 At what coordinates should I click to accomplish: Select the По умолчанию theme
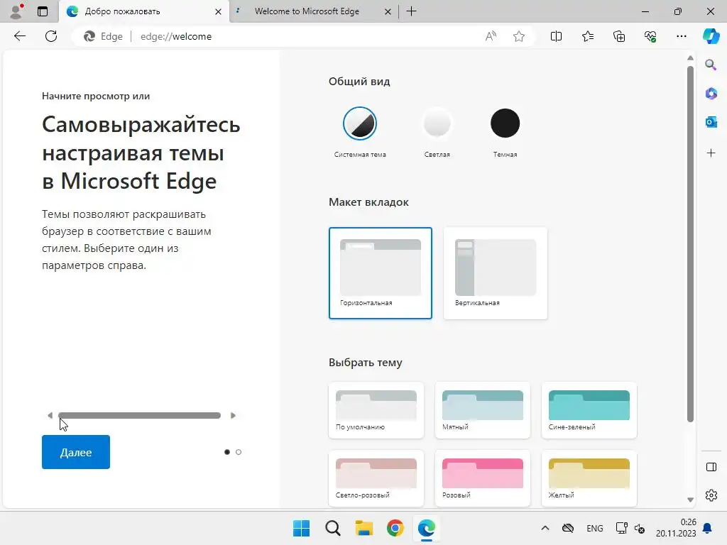click(376, 410)
